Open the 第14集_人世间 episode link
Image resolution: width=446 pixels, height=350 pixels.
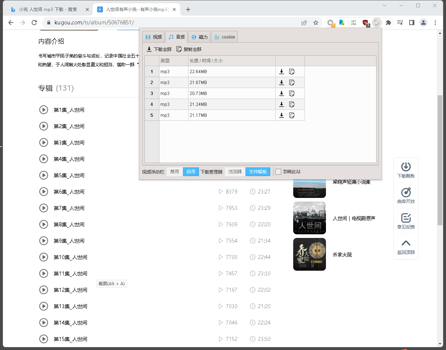[71, 323]
